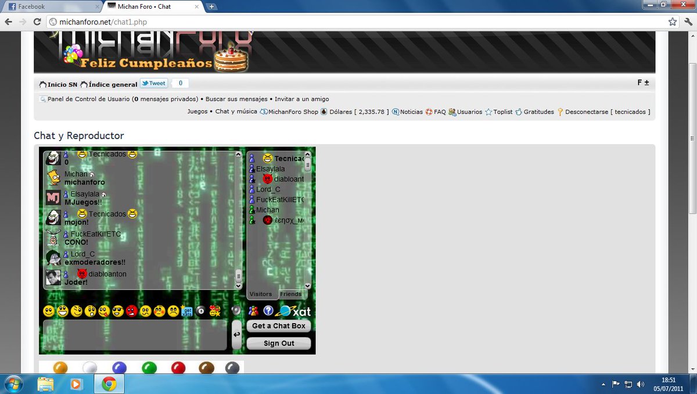The height and width of the screenshot is (394, 697).
Task: Open Chrome wrench settings menu
Action: click(x=688, y=22)
